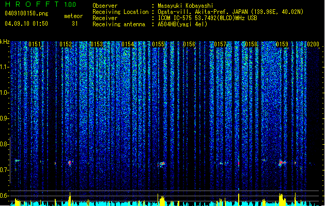Click the A504HB(yagi 4el) antenna text
This screenshot has height=206, width=325.
pos(182,24)
